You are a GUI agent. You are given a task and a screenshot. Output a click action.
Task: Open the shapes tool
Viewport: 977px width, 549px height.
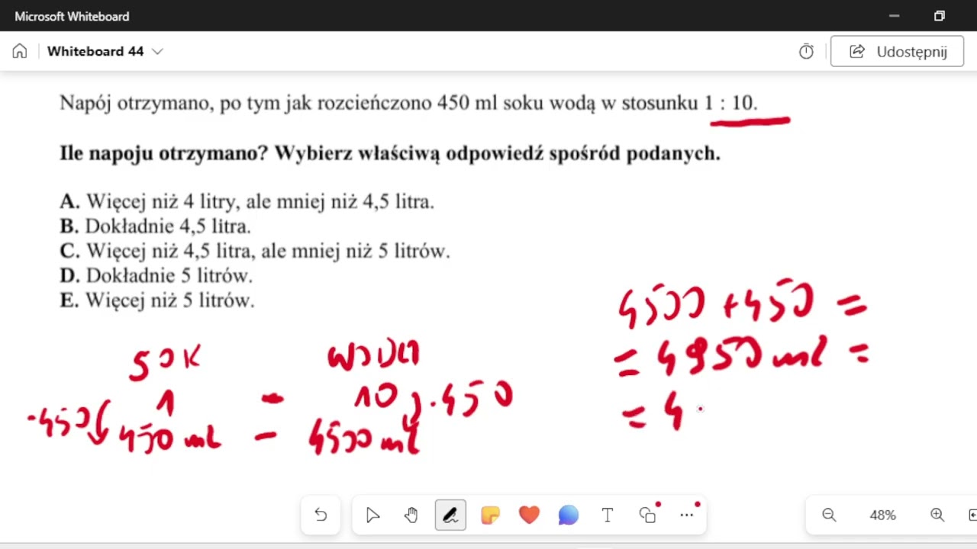pos(647,515)
